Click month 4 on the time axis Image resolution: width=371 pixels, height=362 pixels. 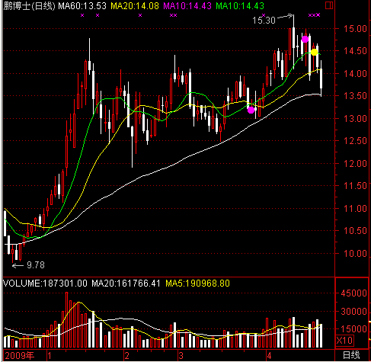269,356
